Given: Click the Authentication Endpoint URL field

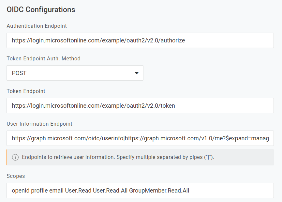Looking at the screenshot, I should point(140,40).
